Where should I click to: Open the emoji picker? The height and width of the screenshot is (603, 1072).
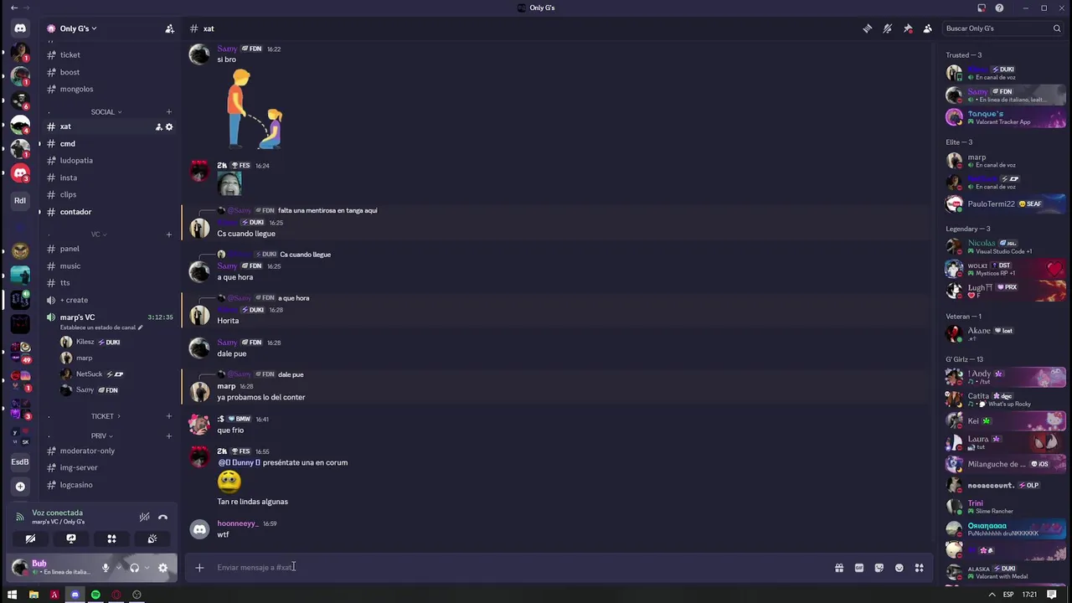point(899,568)
